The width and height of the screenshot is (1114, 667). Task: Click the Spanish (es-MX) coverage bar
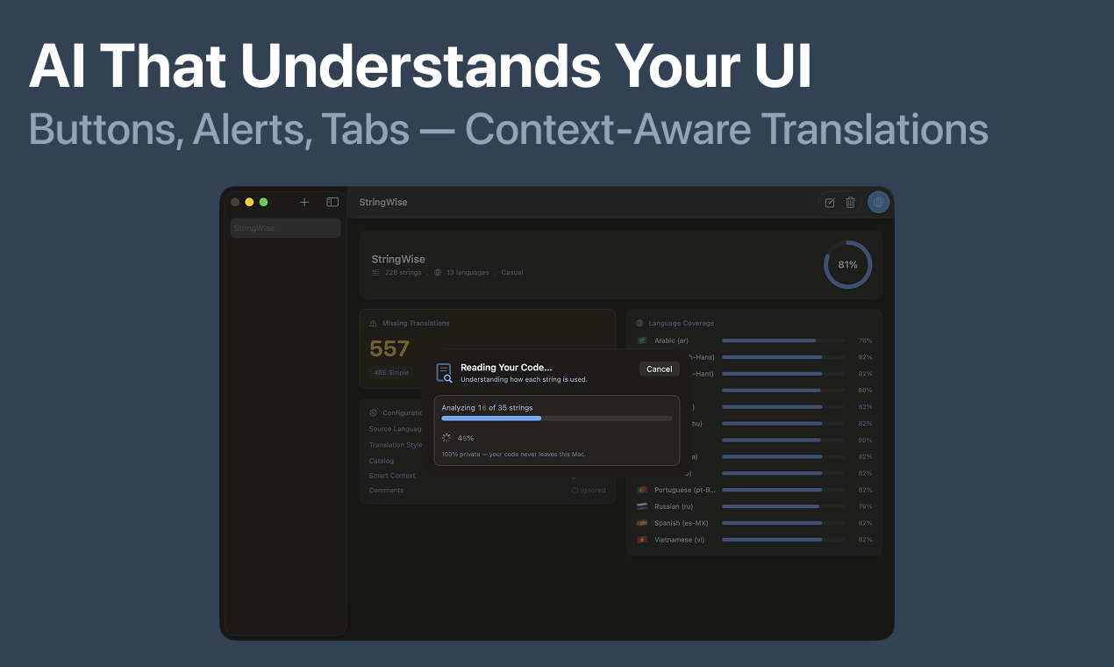tap(783, 523)
